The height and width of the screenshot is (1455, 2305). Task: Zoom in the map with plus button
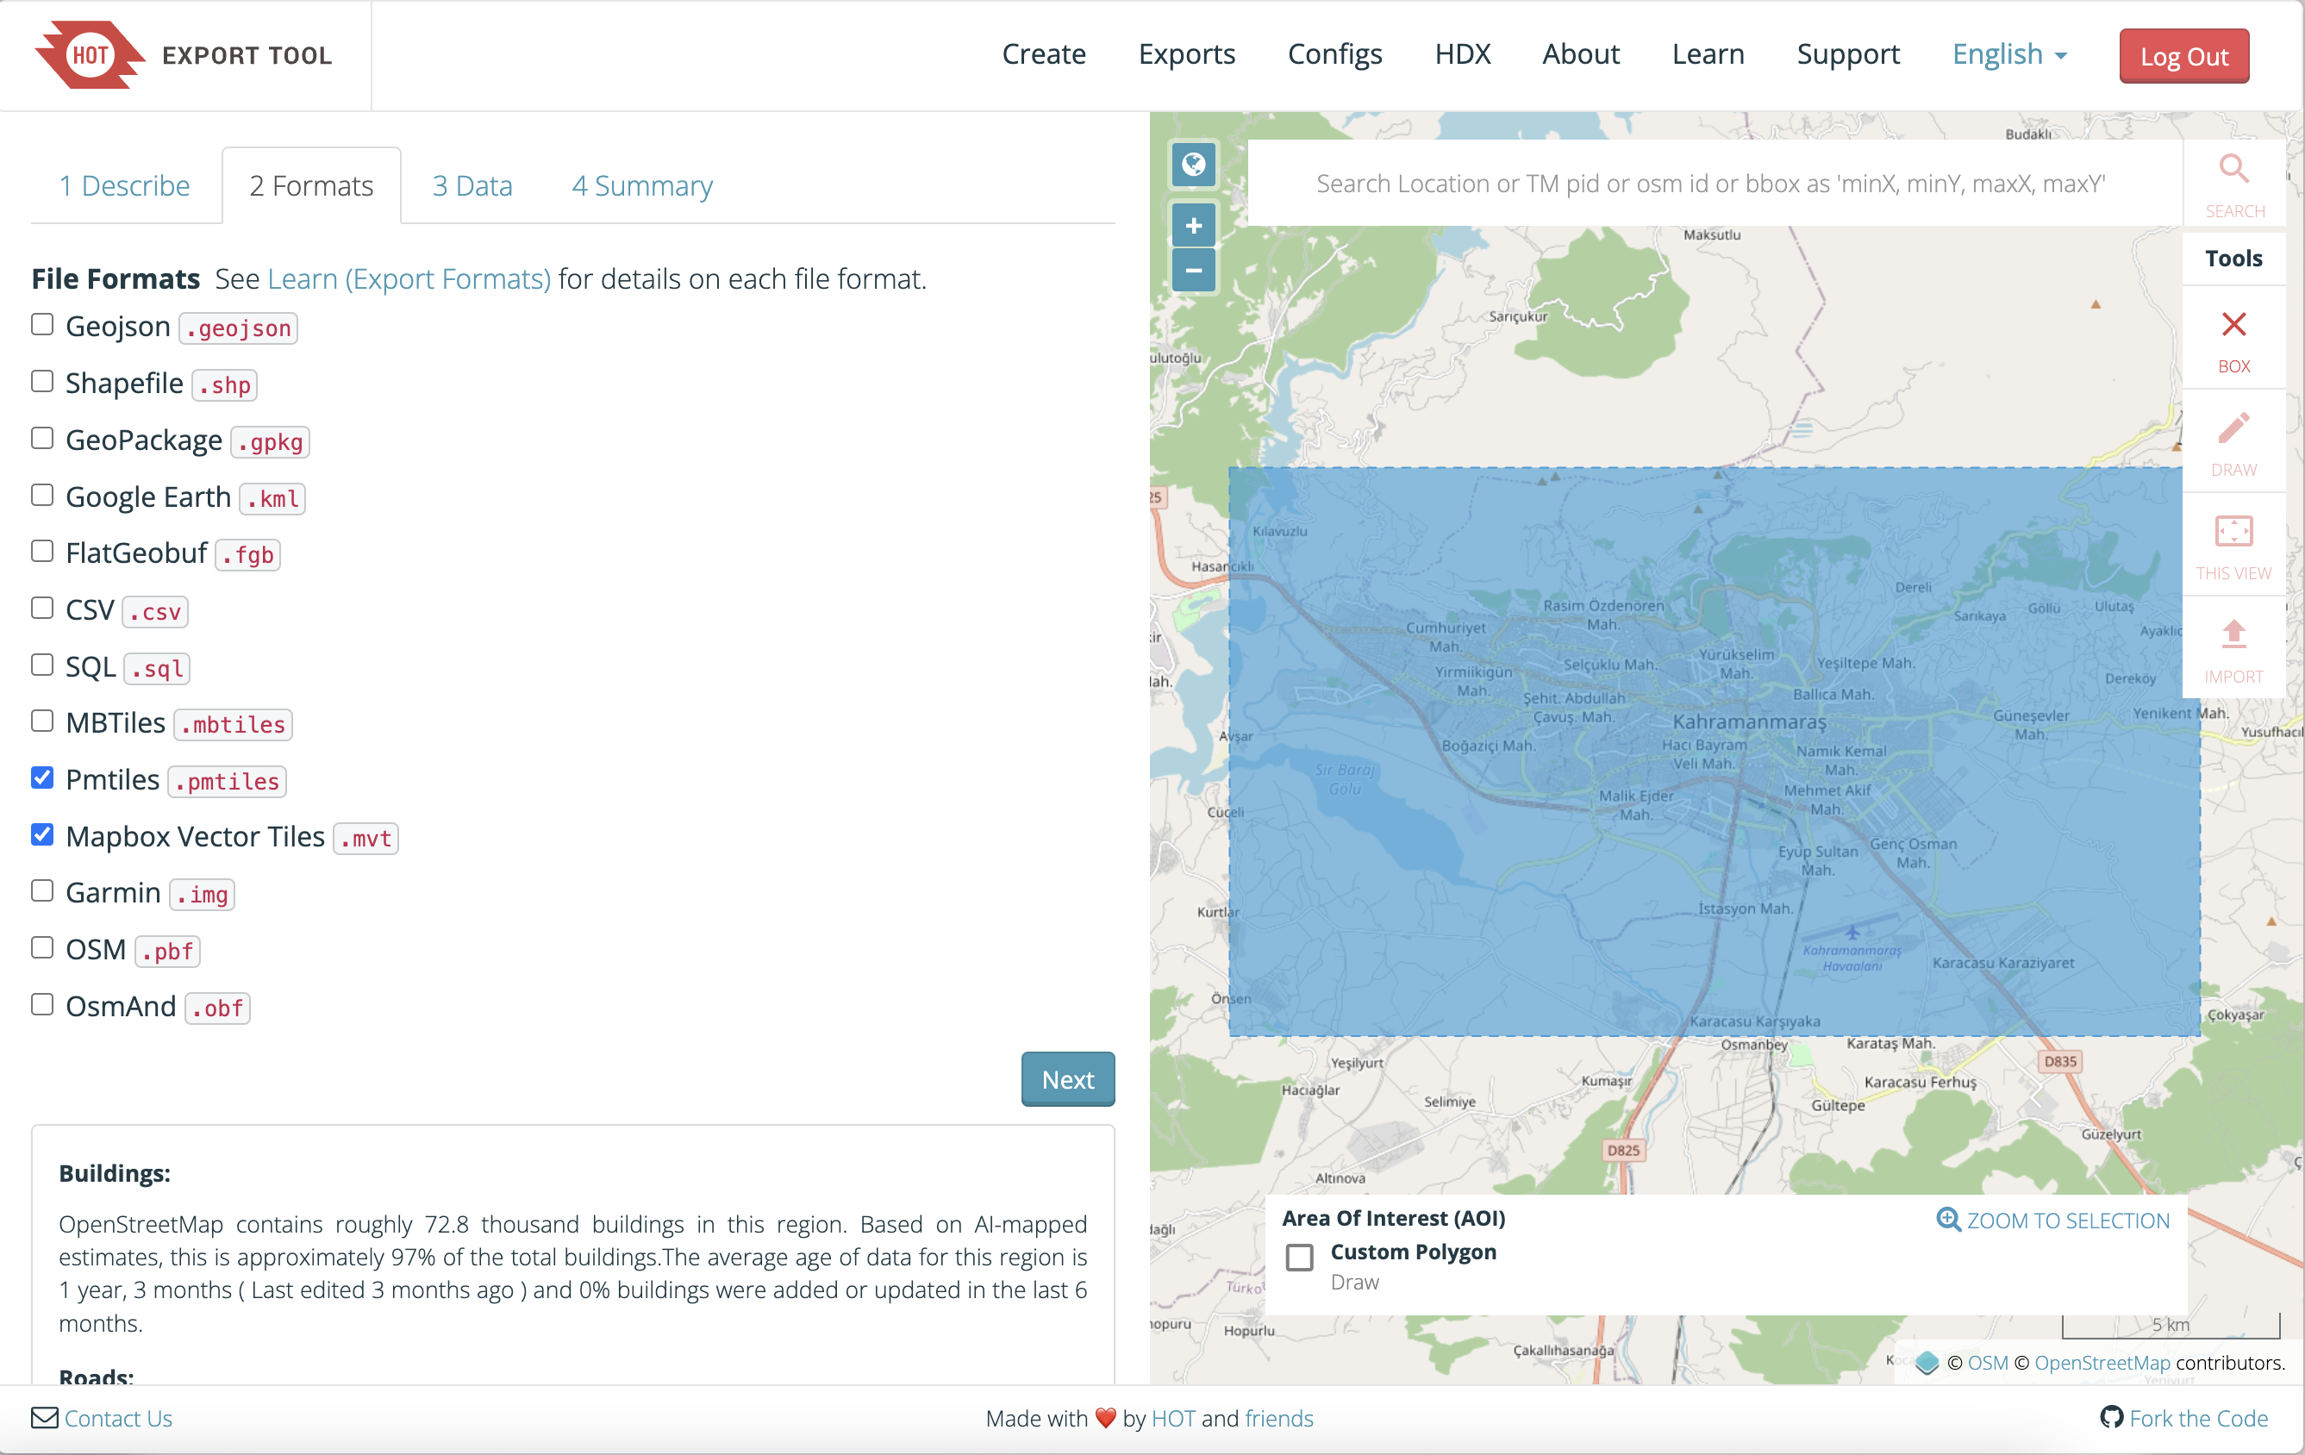coord(1193,226)
